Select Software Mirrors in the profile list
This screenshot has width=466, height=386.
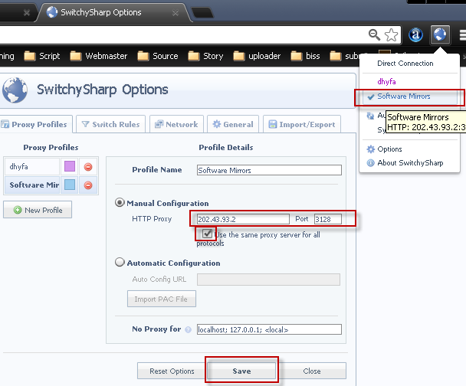[x=32, y=185]
